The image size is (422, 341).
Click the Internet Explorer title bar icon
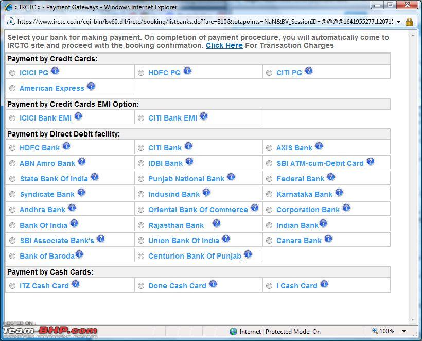coord(9,7)
